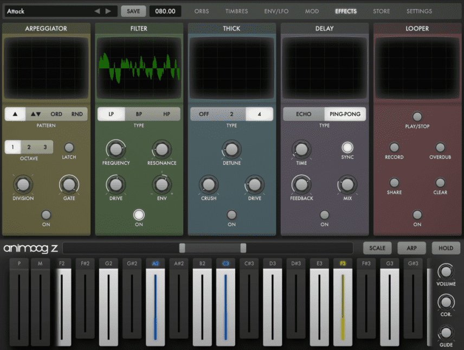Click the Save preset button

[133, 11]
